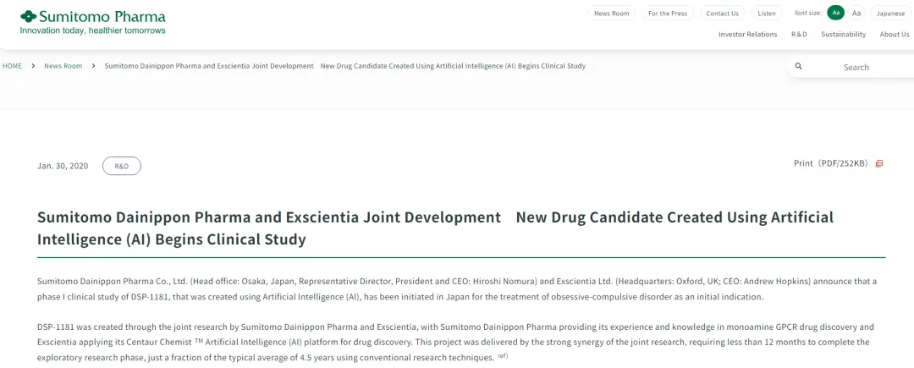Select the larger Aa font size
Screen dimensions: 914x368
(x=856, y=13)
